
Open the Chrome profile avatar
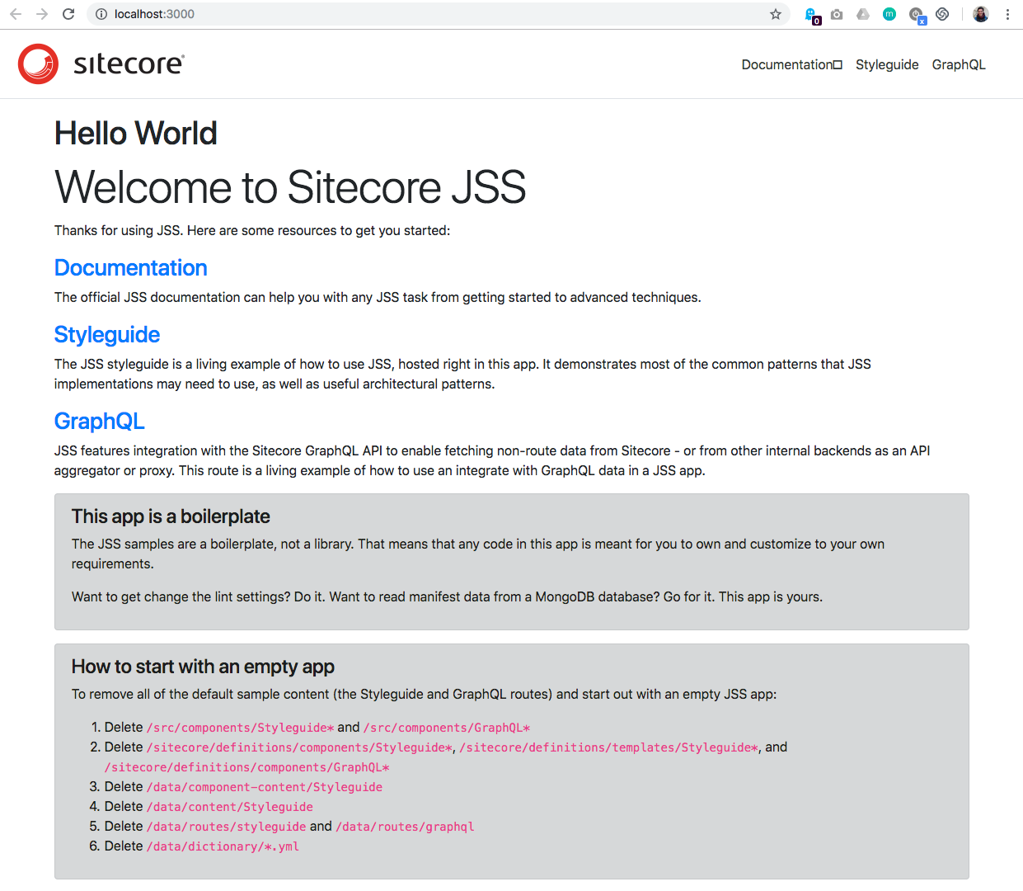point(981,14)
